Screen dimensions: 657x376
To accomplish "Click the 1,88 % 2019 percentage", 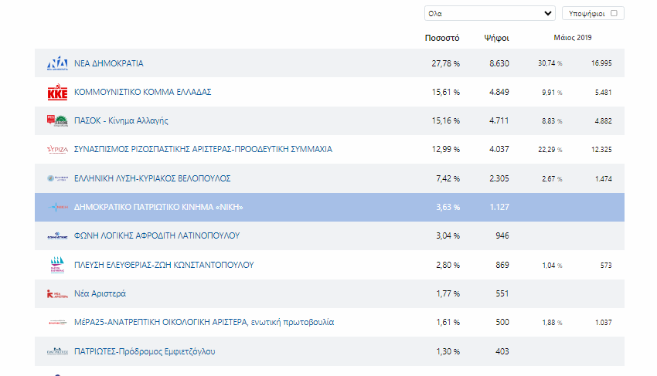I will 552,323.
